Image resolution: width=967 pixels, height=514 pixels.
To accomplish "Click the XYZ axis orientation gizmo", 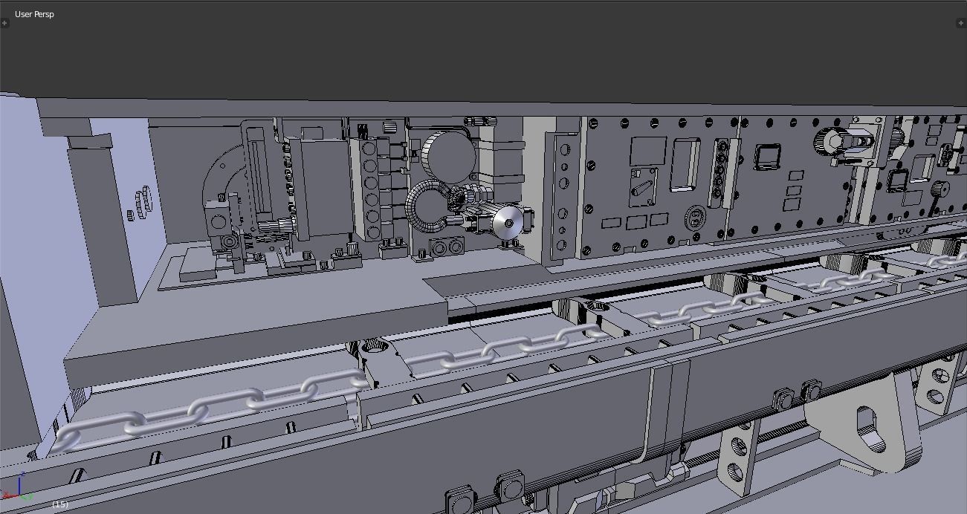I will pyautogui.click(x=17, y=487).
